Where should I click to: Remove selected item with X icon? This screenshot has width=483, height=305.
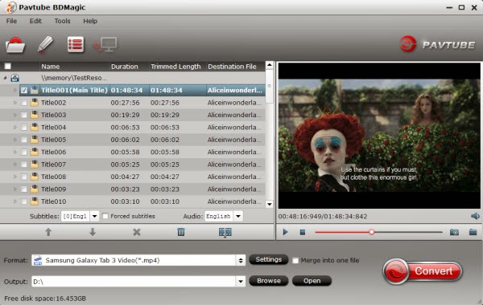pyautogui.click(x=137, y=232)
